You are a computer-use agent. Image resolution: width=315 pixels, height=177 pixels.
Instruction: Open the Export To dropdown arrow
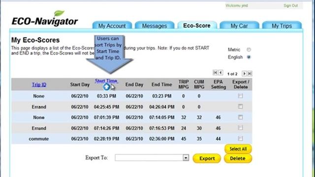186,158
